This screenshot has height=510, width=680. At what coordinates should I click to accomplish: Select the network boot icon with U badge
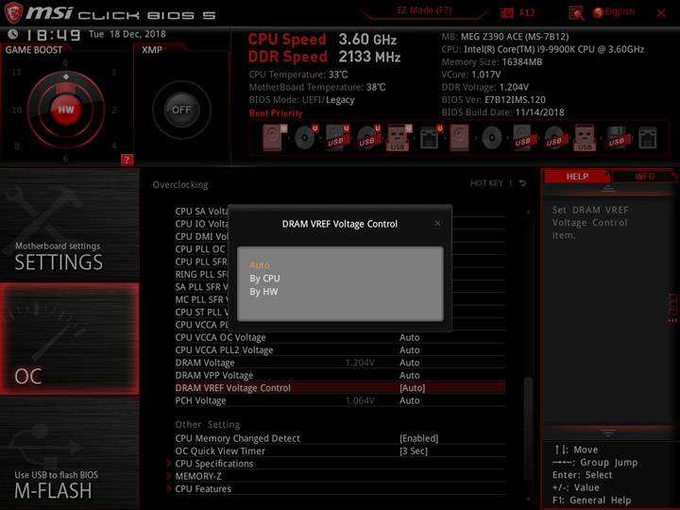pyautogui.click(x=430, y=138)
